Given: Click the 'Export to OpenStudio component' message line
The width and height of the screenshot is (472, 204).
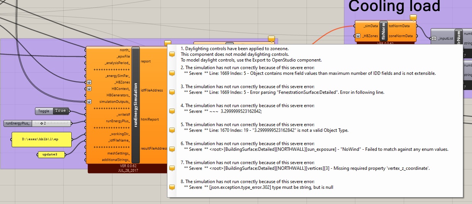Looking at the screenshot, I should point(251,60).
